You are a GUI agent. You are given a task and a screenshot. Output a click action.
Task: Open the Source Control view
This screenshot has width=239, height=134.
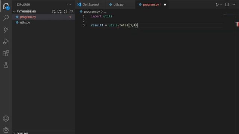6,30
